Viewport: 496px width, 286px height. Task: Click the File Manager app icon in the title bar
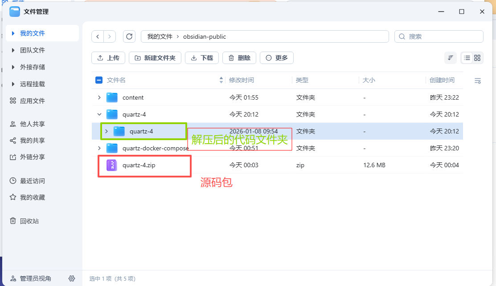15,12
